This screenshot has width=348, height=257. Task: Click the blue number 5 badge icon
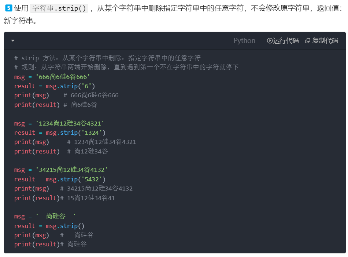click(8, 8)
